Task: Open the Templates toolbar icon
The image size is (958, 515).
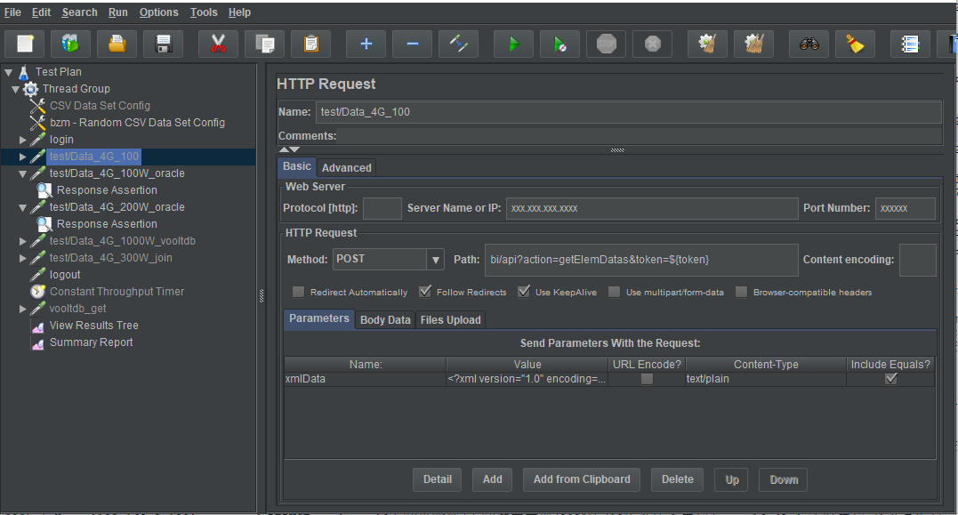Action: [71, 44]
